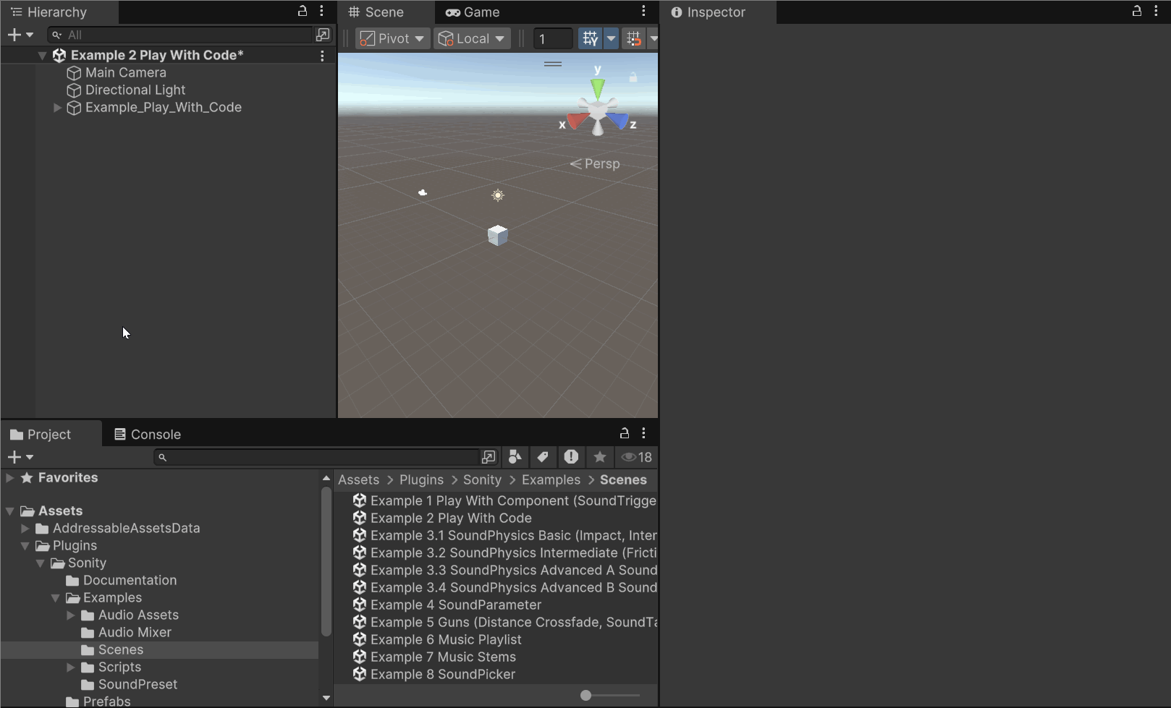Screen dimensions: 1171x708
Task: Click the Hierarchy search field
Action: tap(181, 35)
